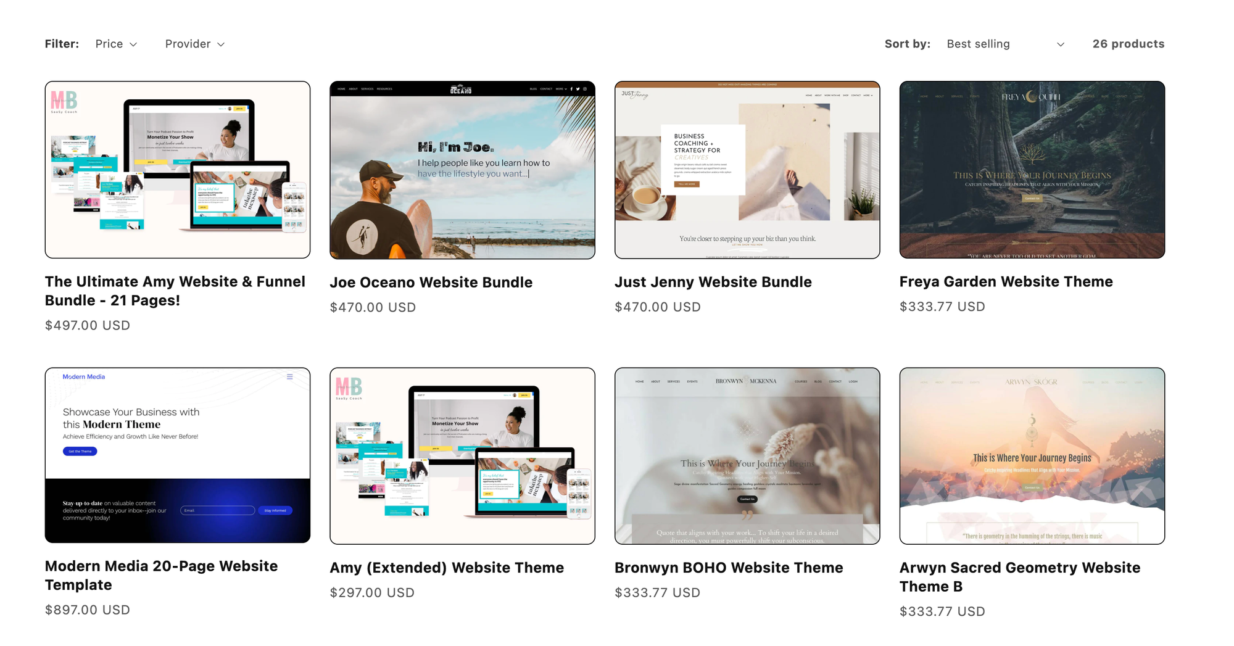Viewport: 1234px width, 646px height.
Task: Click the MB SaaSy Coach logo on Amy bundle
Action: (x=64, y=101)
